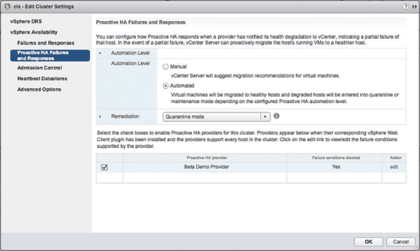Select the Automated automation level
Screen dimensions: 420x251
165,86
